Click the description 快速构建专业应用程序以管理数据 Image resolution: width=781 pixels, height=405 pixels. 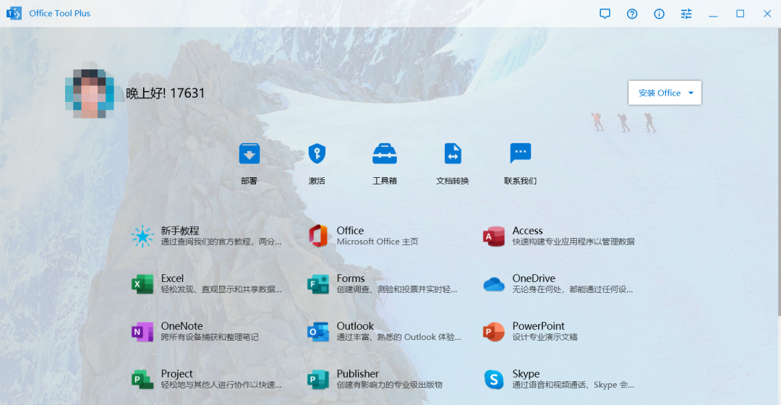coord(573,242)
